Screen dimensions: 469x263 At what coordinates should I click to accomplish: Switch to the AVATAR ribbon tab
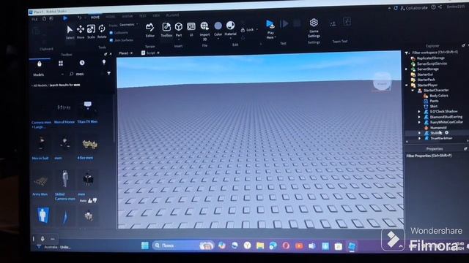click(x=127, y=16)
